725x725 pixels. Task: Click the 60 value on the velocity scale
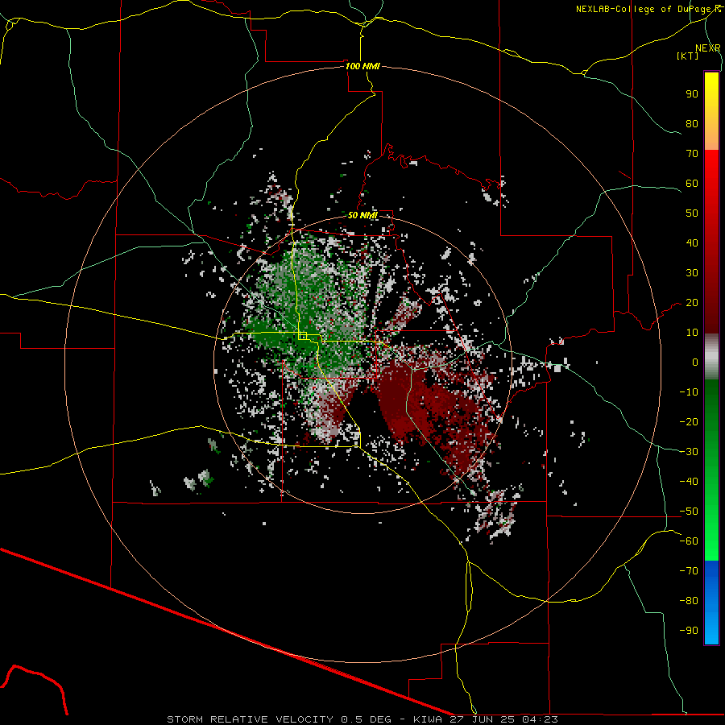(x=692, y=183)
